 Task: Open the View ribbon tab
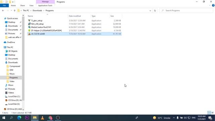(x=31, y=5)
